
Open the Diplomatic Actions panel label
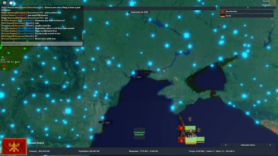(248, 145)
